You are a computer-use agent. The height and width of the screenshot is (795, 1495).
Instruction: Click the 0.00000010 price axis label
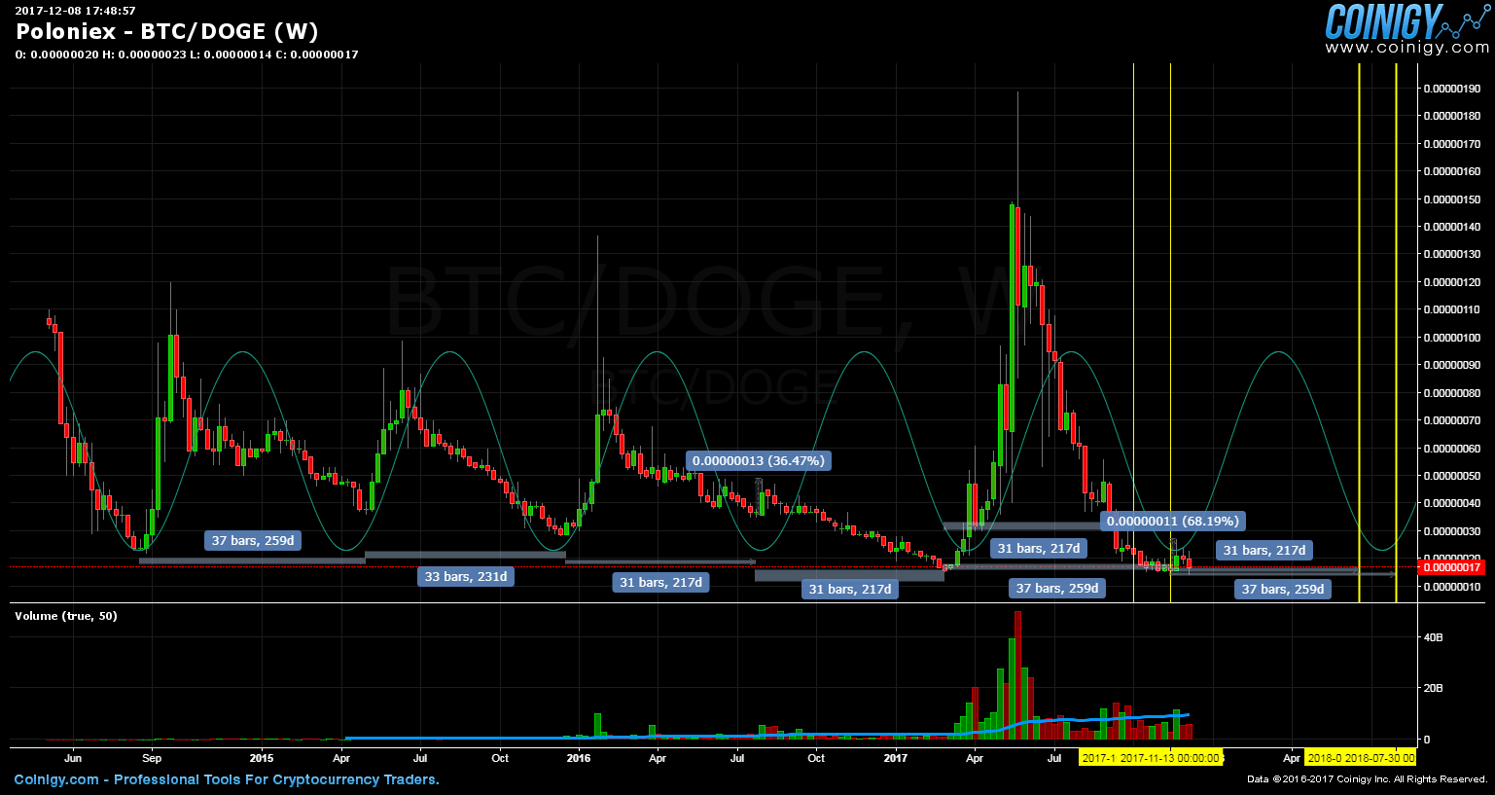click(1451, 587)
